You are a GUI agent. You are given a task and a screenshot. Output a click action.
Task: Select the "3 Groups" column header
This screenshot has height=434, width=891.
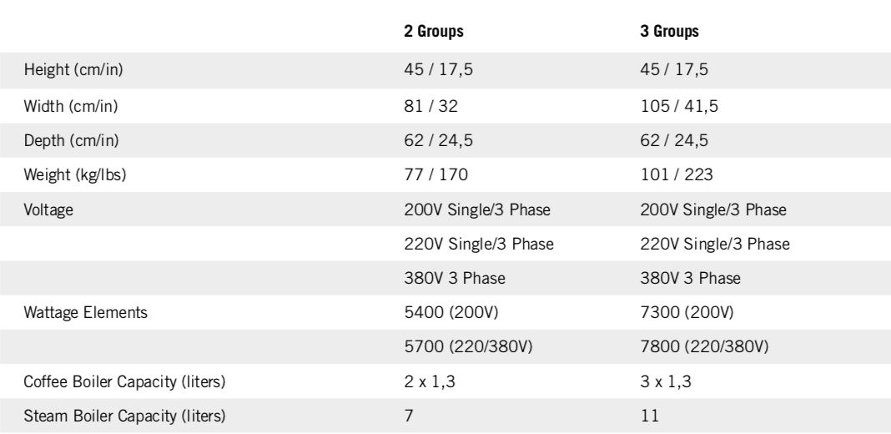pos(666,33)
